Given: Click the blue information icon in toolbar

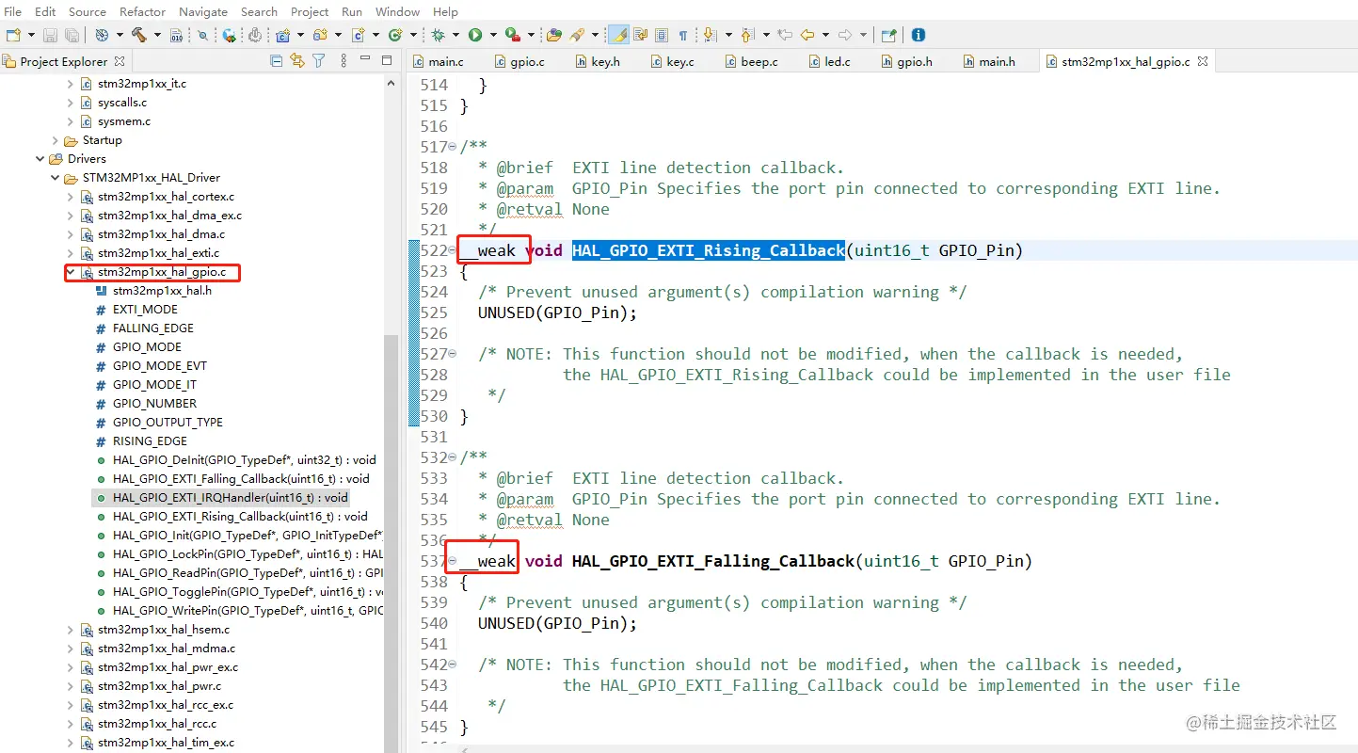Looking at the screenshot, I should 919,35.
